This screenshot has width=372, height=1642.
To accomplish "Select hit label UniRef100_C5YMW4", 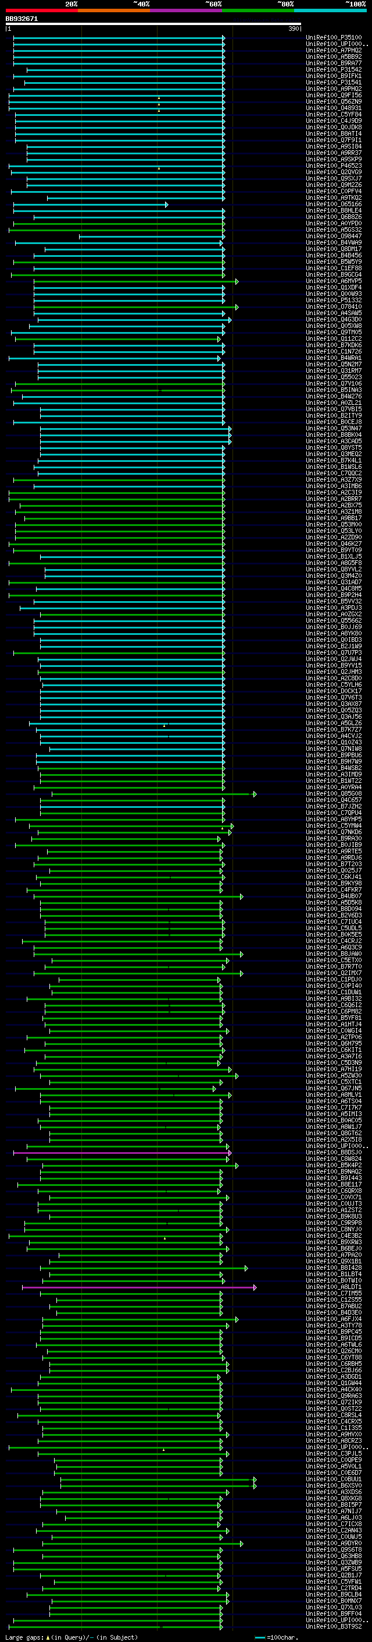I will pyautogui.click(x=334, y=825).
